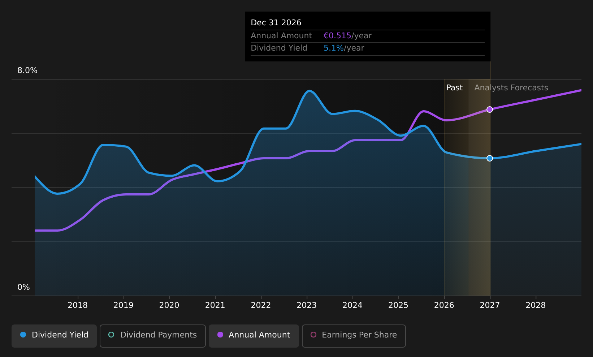Click the 2018 x-axis label

(x=78, y=305)
